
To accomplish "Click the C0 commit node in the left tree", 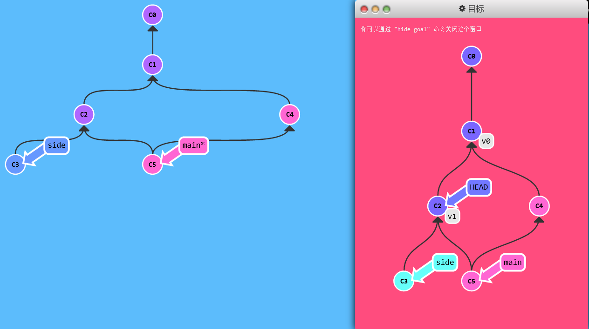I will 152,15.
